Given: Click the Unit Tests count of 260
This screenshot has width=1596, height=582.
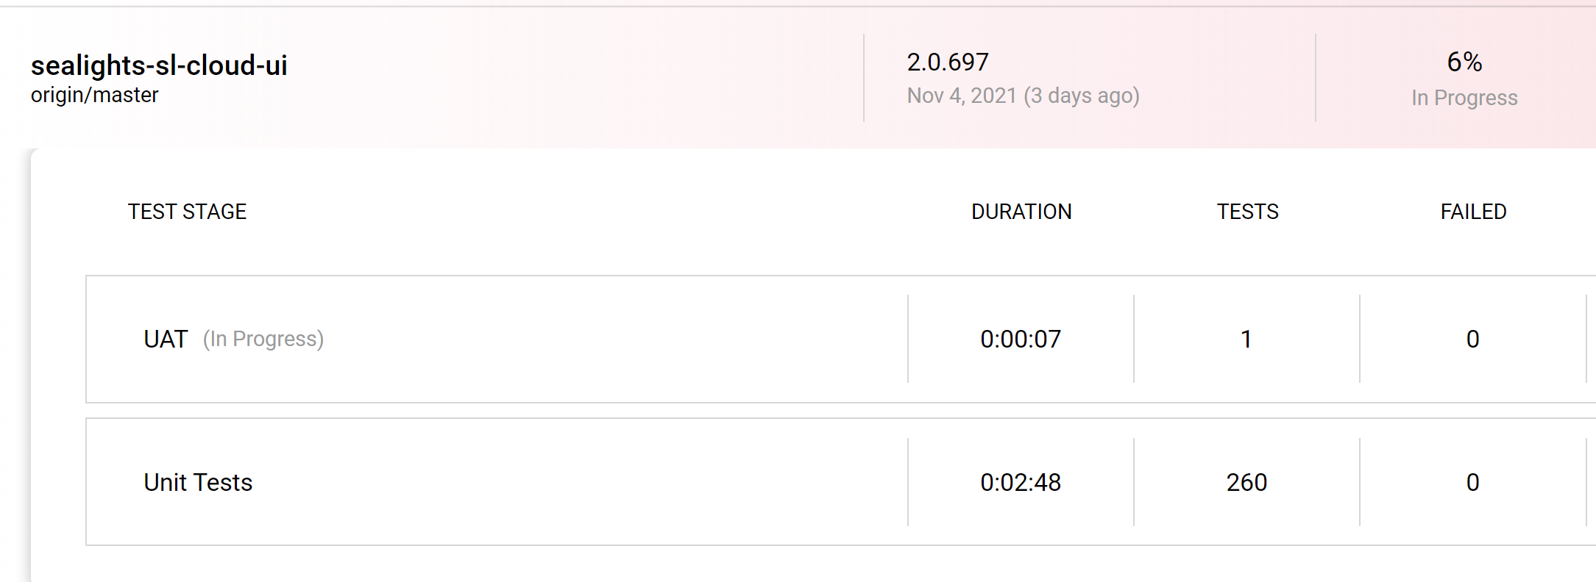Looking at the screenshot, I should (1246, 483).
